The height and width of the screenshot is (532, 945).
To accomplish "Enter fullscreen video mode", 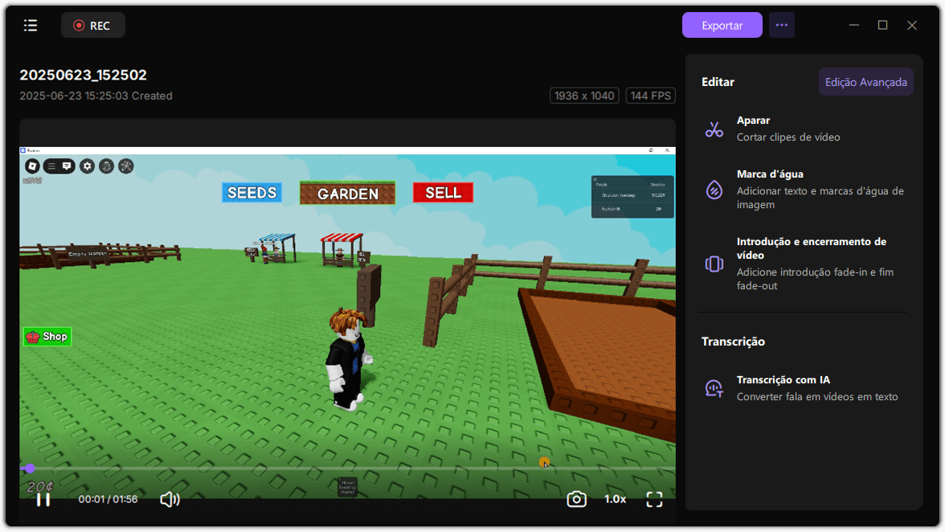I will click(x=654, y=500).
